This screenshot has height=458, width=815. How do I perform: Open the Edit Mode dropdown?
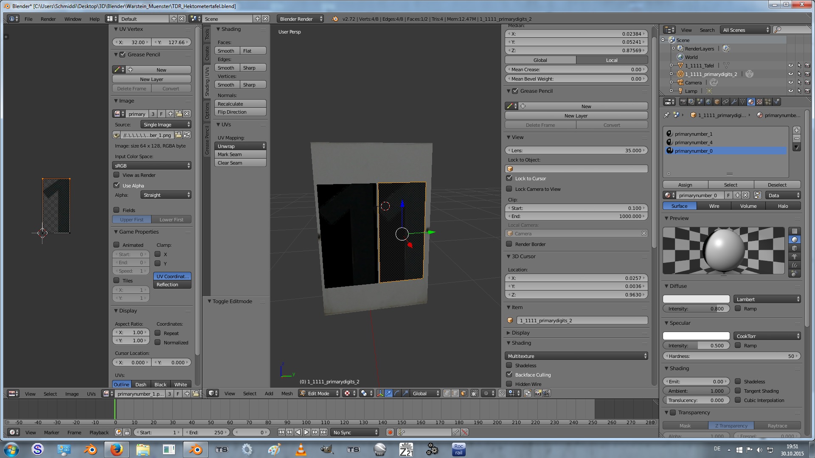coord(319,393)
